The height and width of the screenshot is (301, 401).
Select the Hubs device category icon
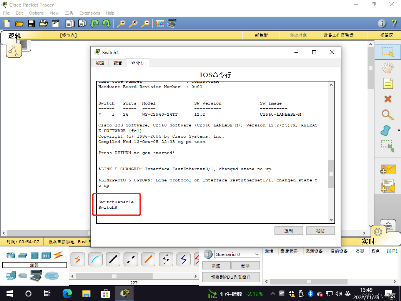(35, 255)
